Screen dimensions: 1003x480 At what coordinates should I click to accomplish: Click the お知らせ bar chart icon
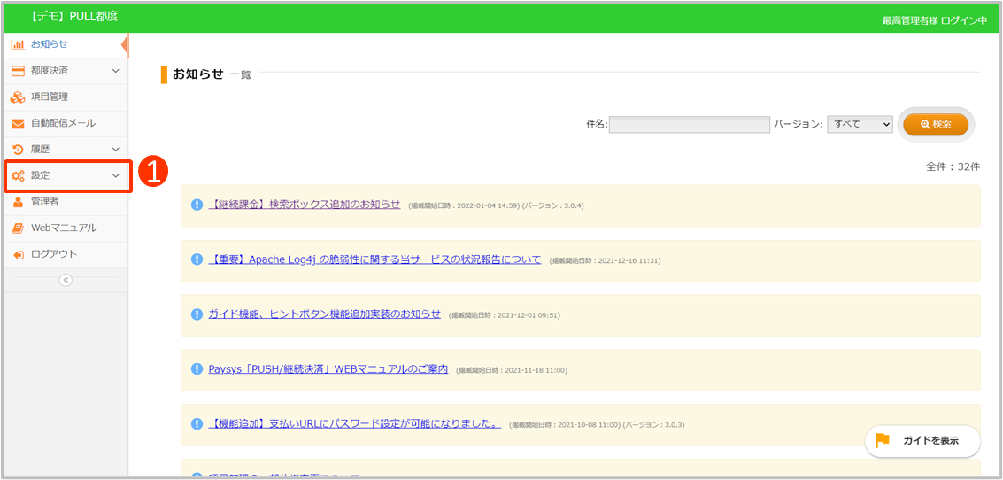[18, 44]
